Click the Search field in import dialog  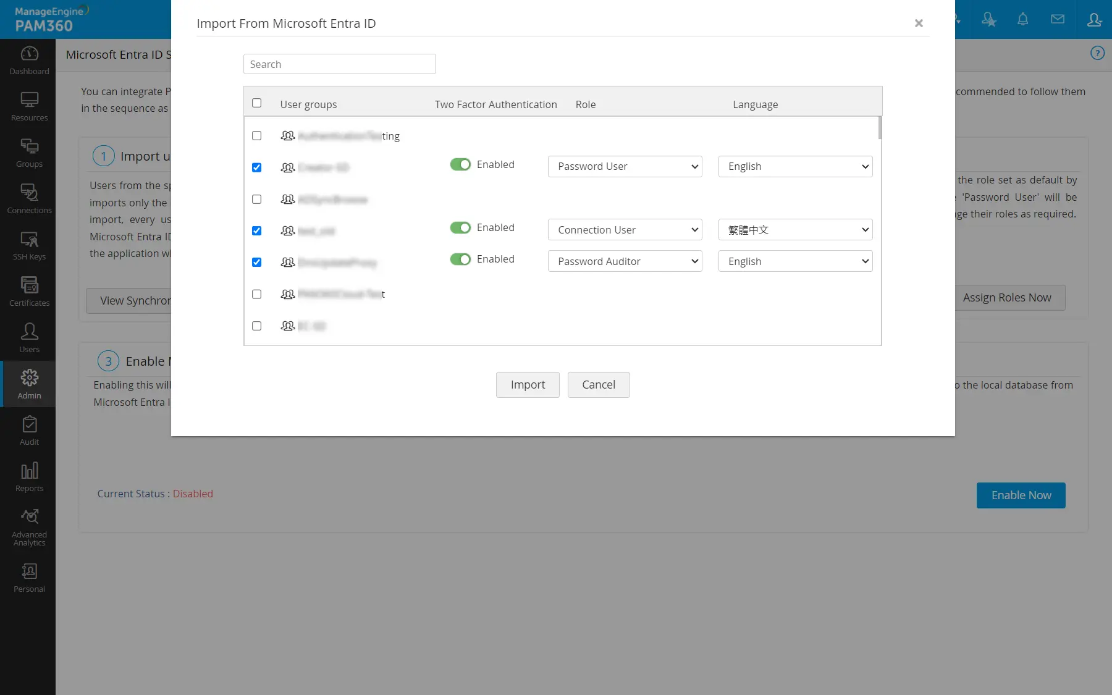click(339, 64)
